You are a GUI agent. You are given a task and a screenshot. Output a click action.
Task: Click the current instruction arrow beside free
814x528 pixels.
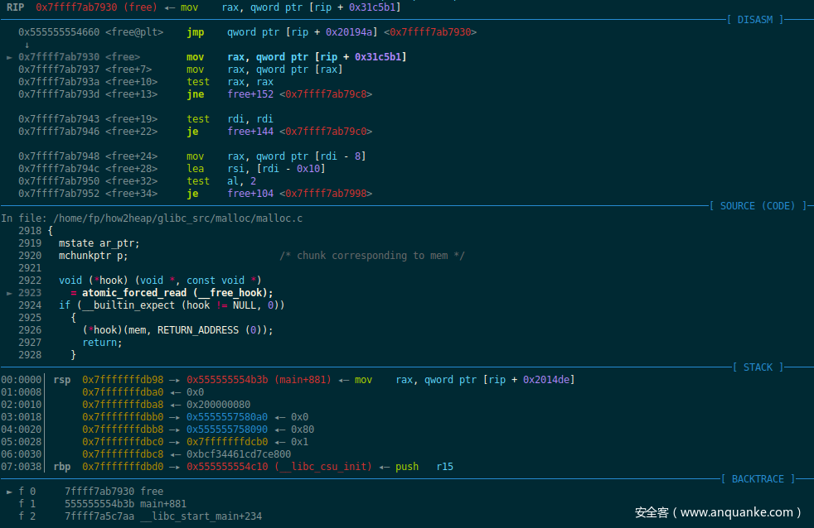9,57
